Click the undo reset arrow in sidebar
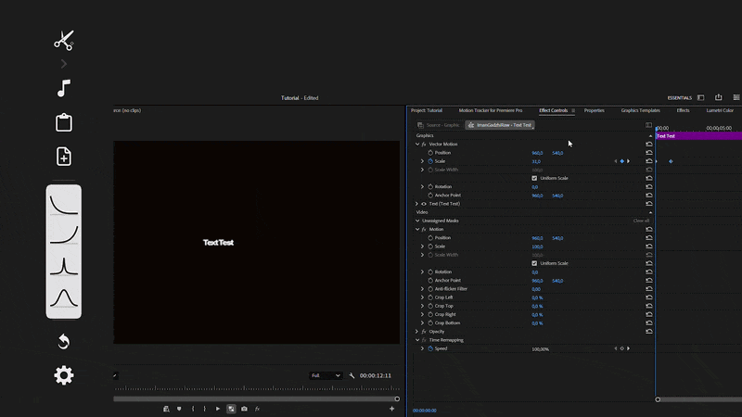Viewport: 742px width, 417px height. point(63,341)
